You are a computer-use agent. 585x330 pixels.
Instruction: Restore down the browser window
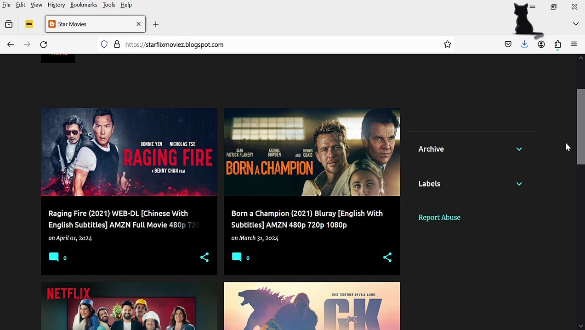(553, 6)
